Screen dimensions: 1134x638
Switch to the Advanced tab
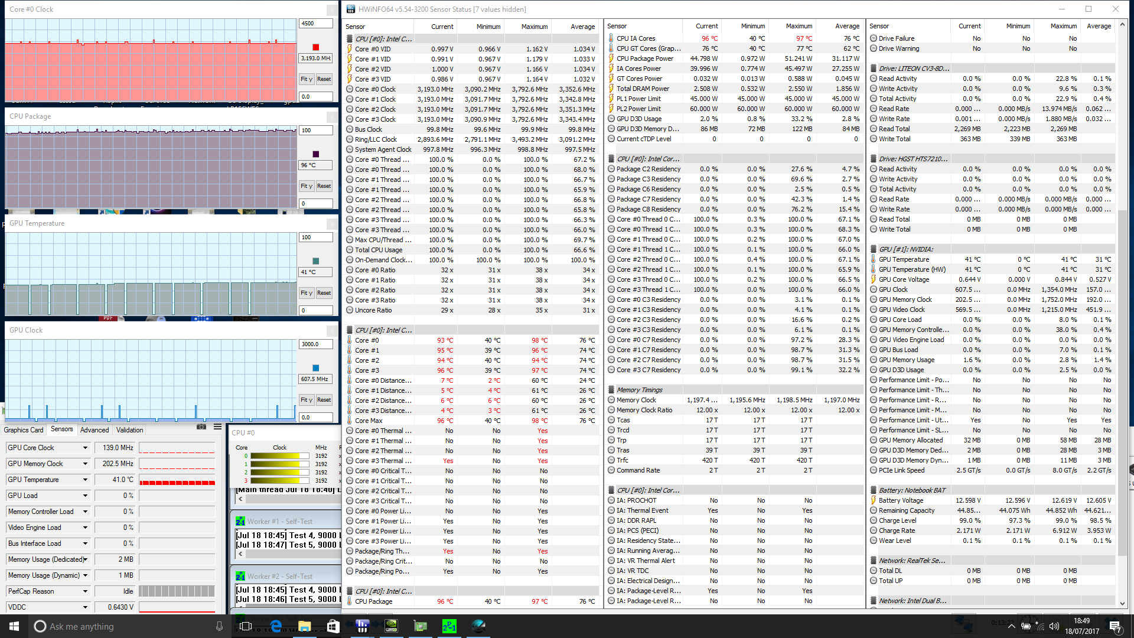[x=94, y=430]
